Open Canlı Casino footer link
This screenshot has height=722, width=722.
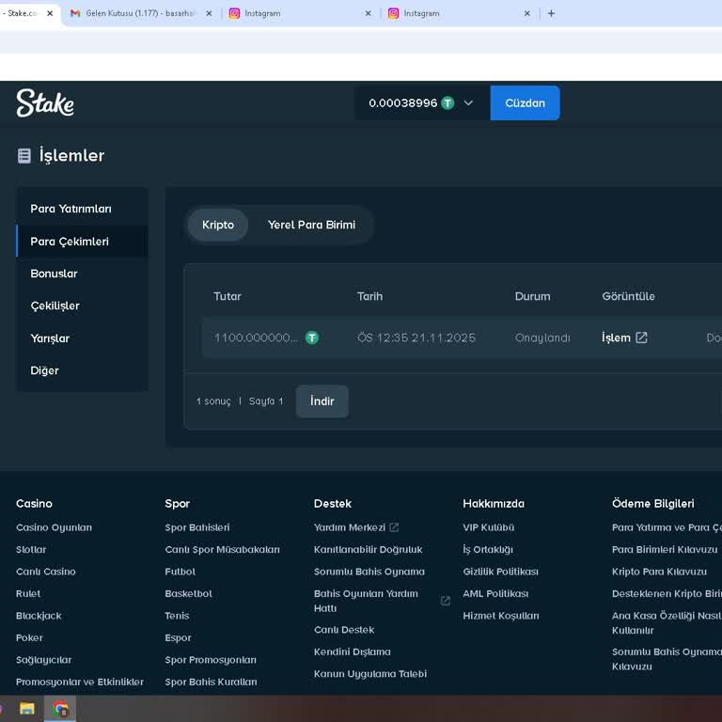(45, 572)
